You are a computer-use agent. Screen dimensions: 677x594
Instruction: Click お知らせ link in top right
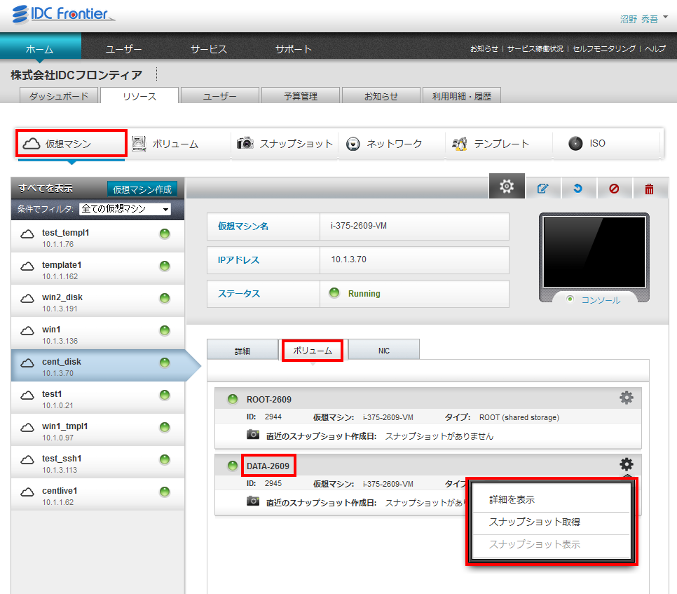point(484,48)
